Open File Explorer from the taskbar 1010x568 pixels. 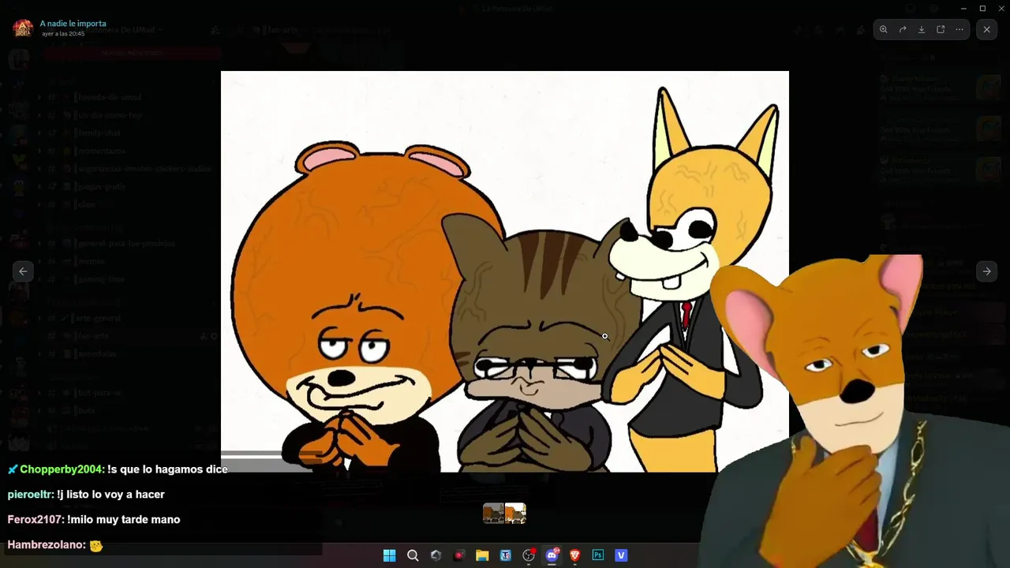482,555
